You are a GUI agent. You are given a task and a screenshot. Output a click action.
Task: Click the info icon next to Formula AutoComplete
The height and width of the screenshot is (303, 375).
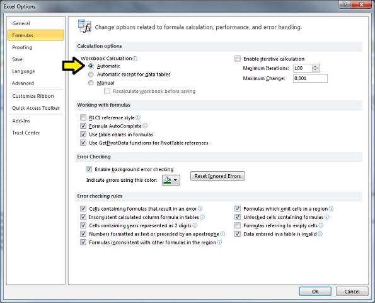pos(145,126)
